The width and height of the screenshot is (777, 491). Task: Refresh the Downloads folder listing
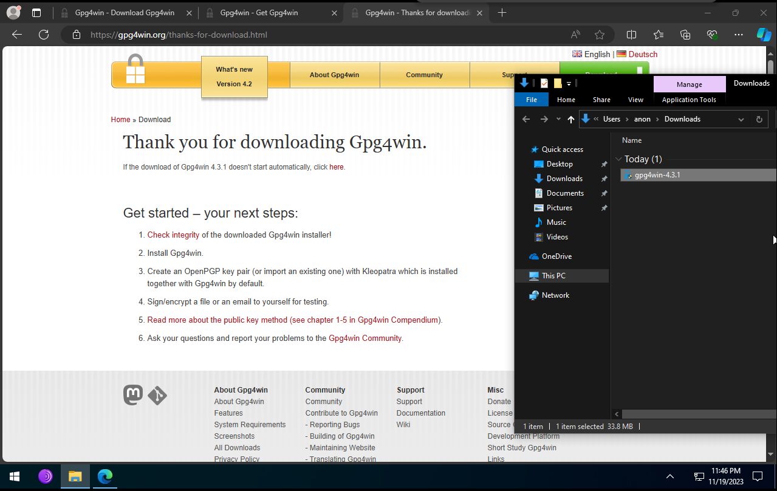click(759, 119)
